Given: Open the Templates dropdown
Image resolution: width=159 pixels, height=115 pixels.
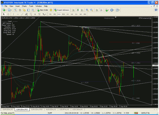Looking at the screenshot, I should click(118, 10).
